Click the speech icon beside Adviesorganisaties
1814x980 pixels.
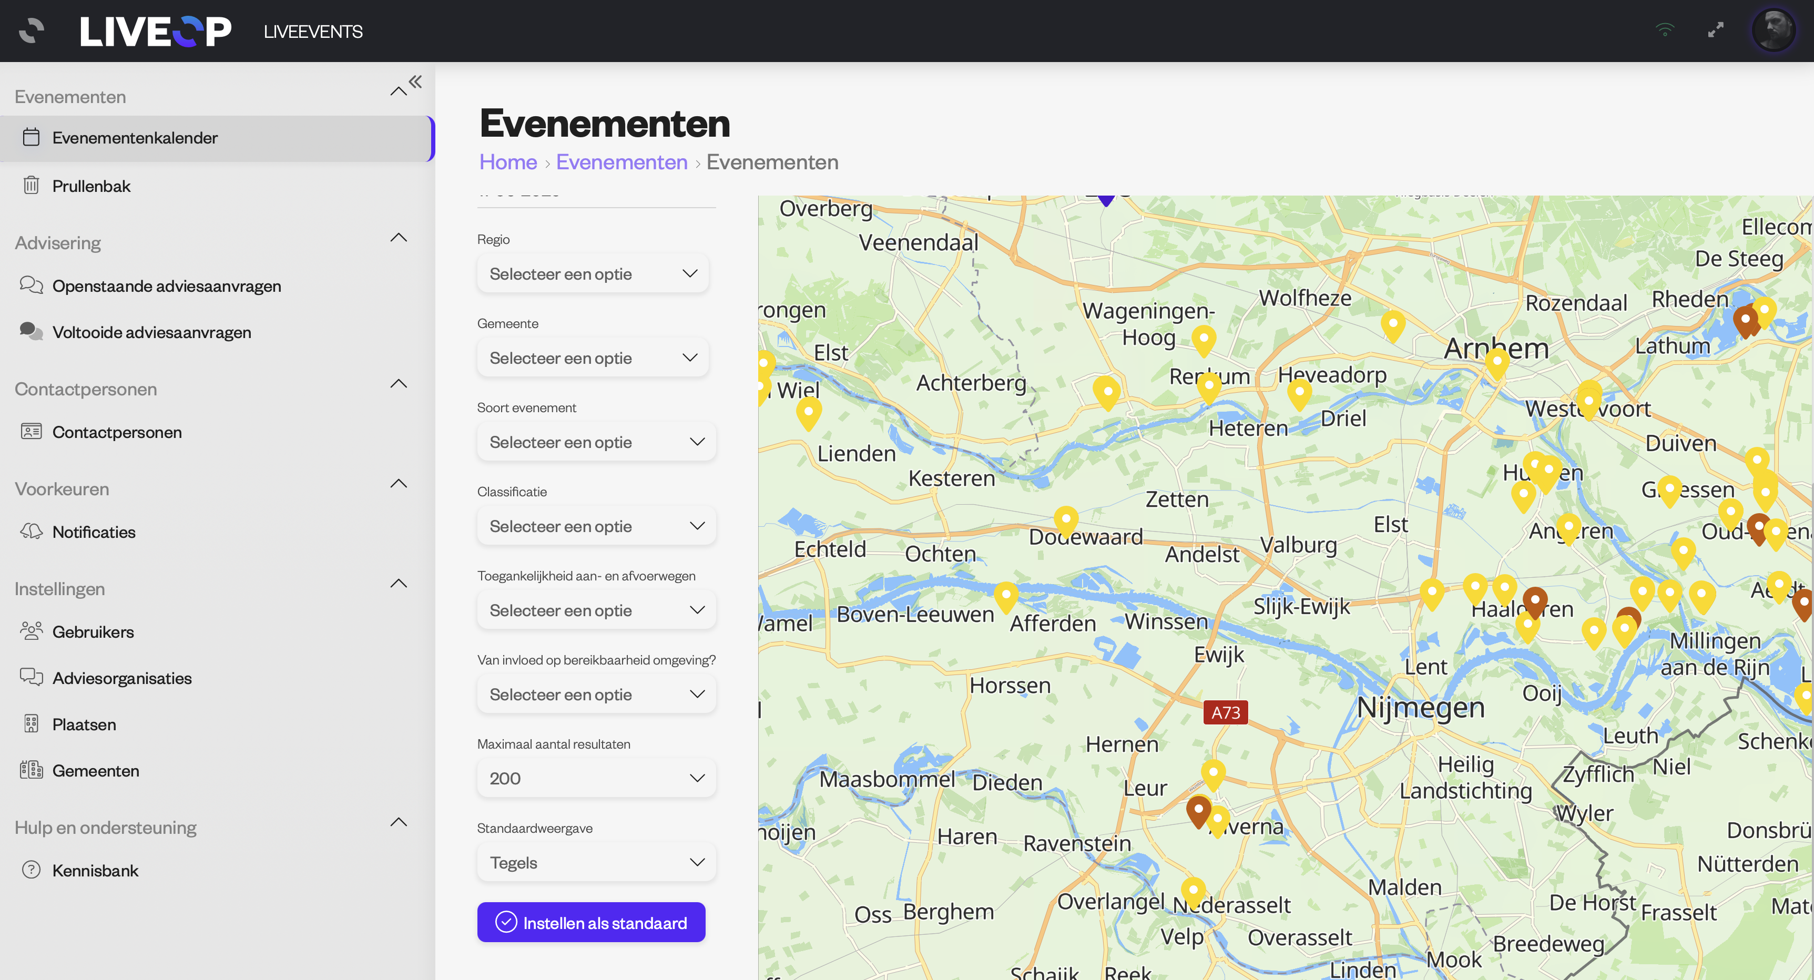(31, 677)
